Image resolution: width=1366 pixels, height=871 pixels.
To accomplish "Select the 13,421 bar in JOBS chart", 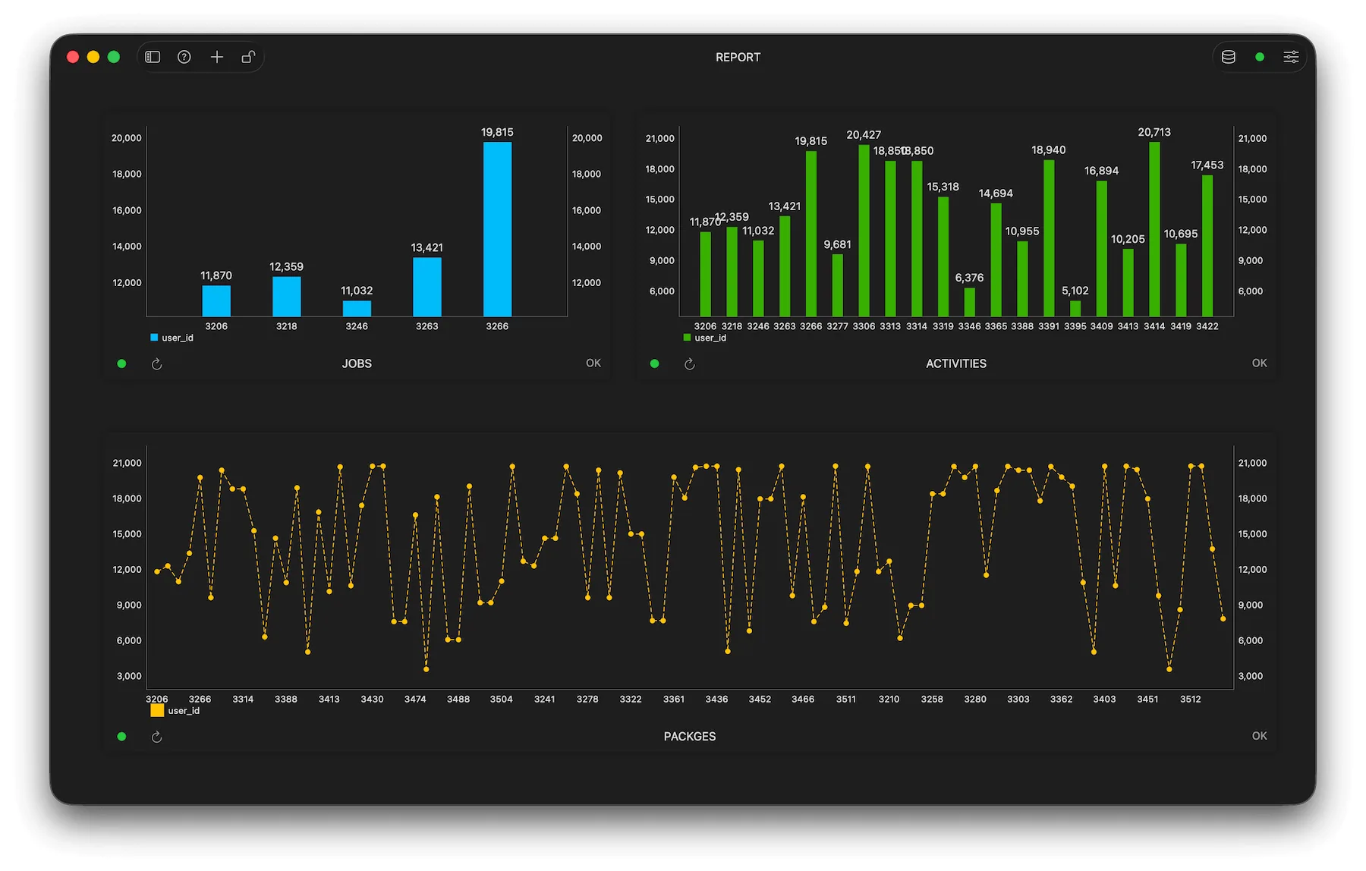I will [x=427, y=287].
